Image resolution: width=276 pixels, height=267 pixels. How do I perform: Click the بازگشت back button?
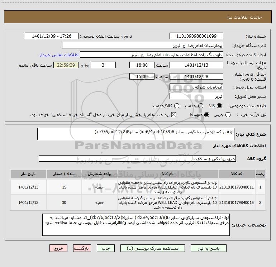coord(82,248)
